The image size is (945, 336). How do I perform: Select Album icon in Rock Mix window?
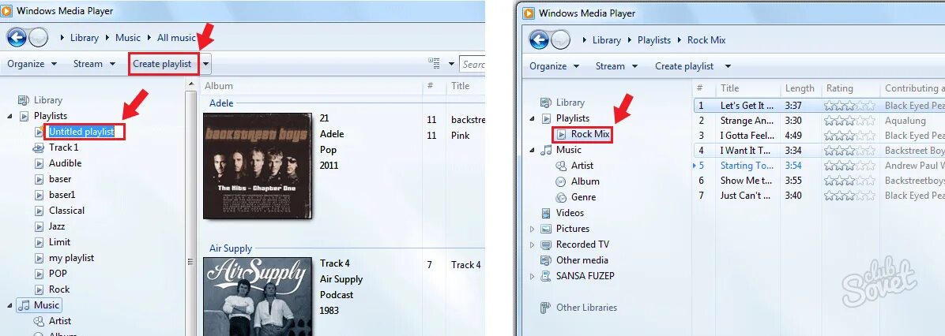(561, 181)
